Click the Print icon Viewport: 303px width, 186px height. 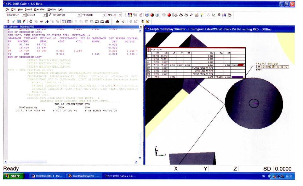[x=107, y=21]
